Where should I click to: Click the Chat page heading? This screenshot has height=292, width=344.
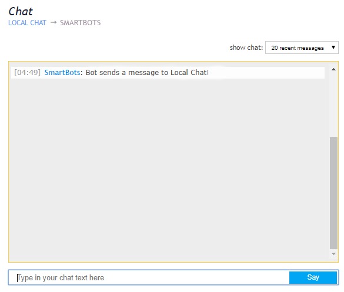point(21,11)
